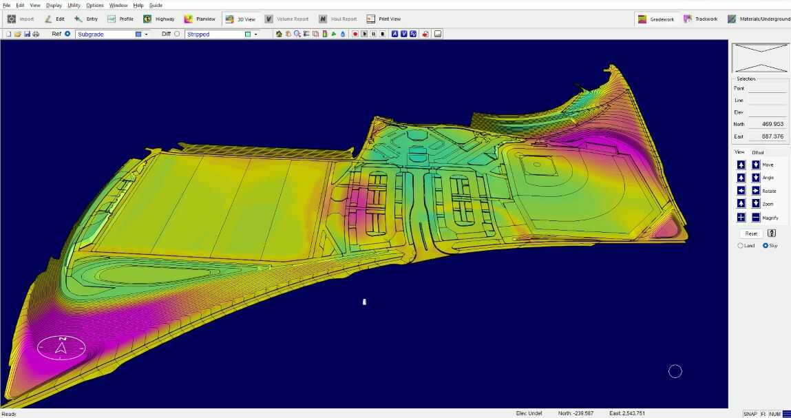Viewport: 791px width, 418px height.
Task: Click the blue 'A' toolbar icon
Action: click(x=395, y=34)
